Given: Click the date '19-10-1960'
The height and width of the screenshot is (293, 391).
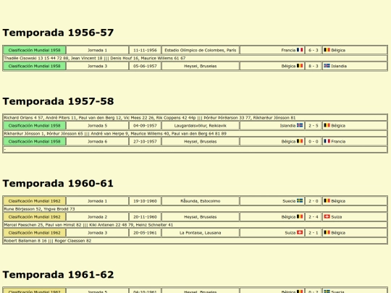Looking at the screenshot, I should (145, 201).
